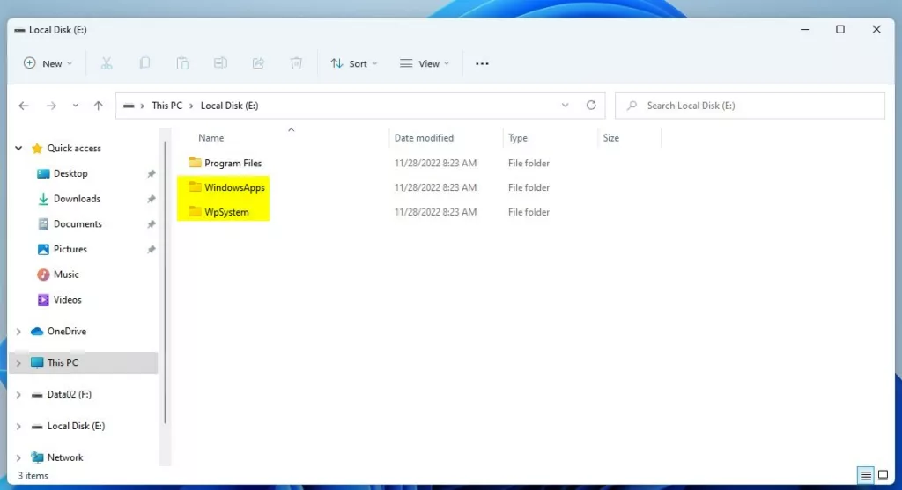Select Local Disk (E:) in sidebar
The width and height of the screenshot is (902, 490).
(x=76, y=427)
